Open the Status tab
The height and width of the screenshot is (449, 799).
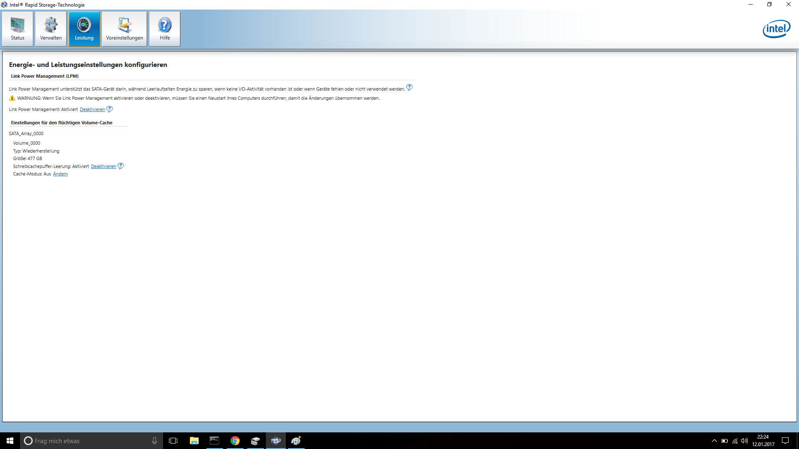[17, 29]
